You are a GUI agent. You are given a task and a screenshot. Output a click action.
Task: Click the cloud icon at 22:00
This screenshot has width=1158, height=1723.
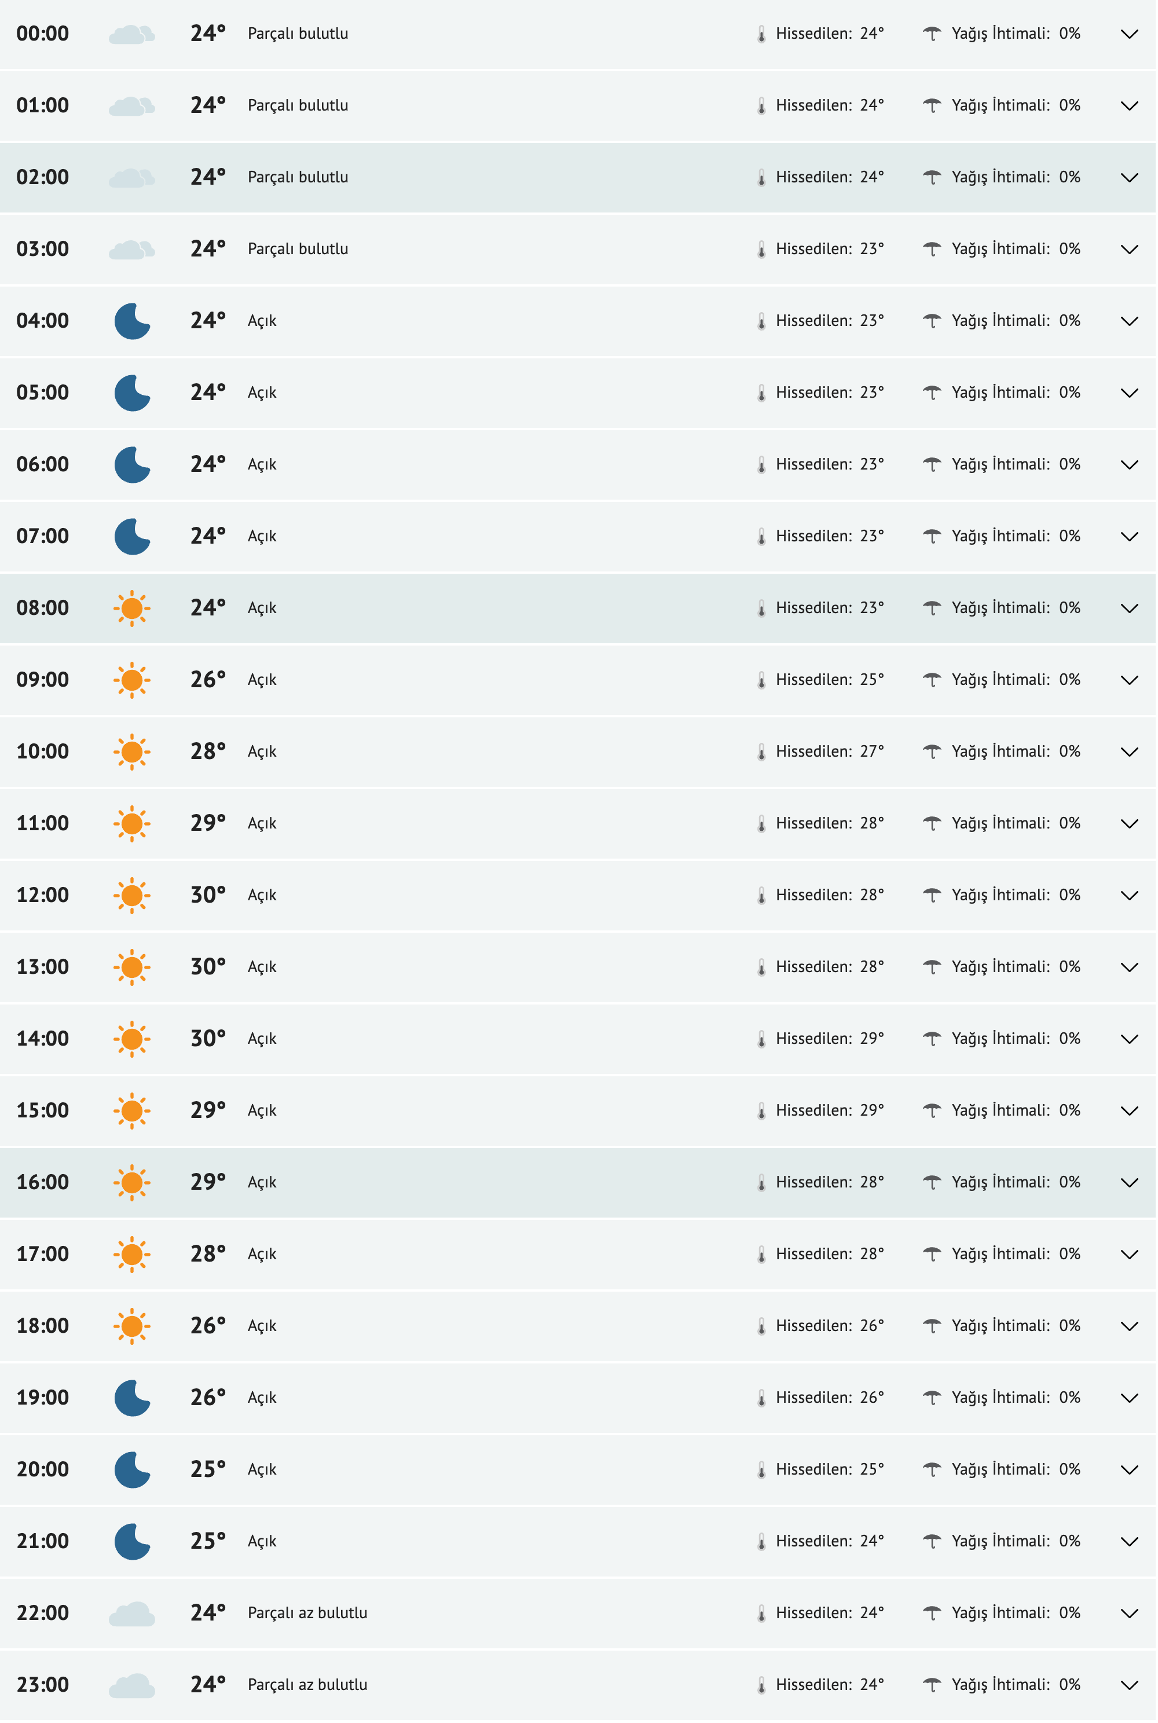(x=132, y=1614)
